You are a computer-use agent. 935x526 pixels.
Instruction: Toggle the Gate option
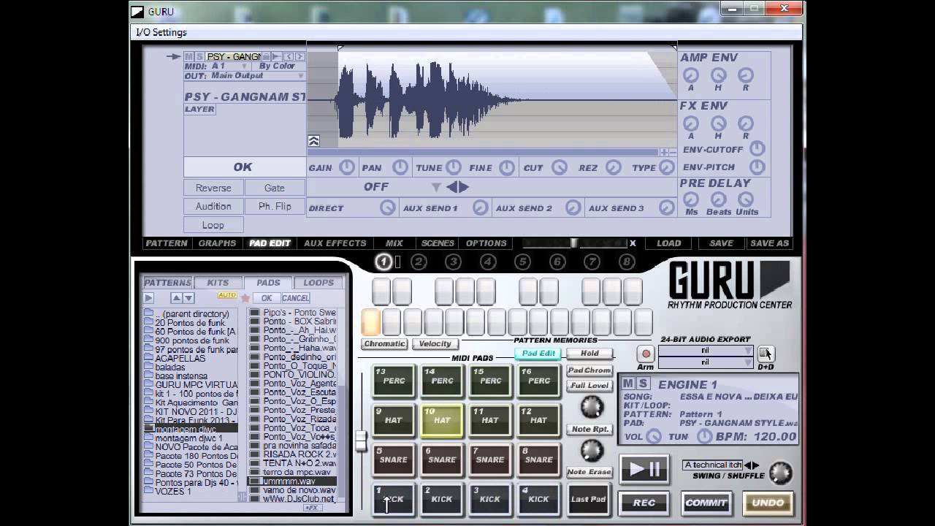point(275,188)
